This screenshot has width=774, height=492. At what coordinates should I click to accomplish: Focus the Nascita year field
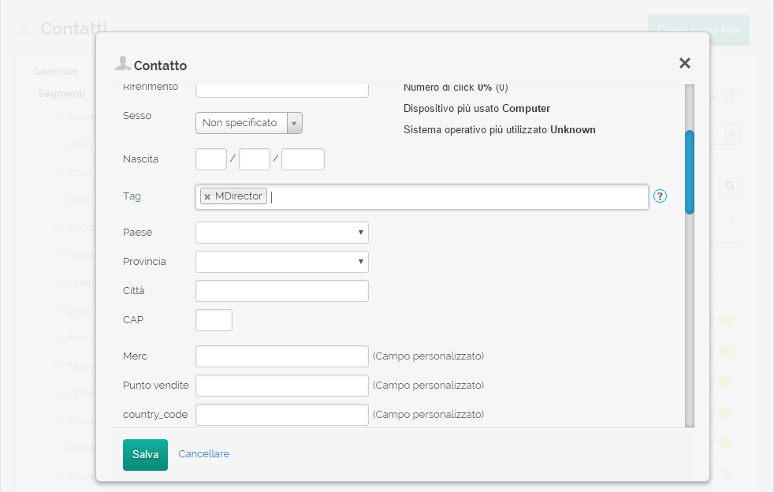[x=303, y=159]
